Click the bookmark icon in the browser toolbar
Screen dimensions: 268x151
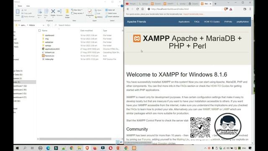(142, 9)
